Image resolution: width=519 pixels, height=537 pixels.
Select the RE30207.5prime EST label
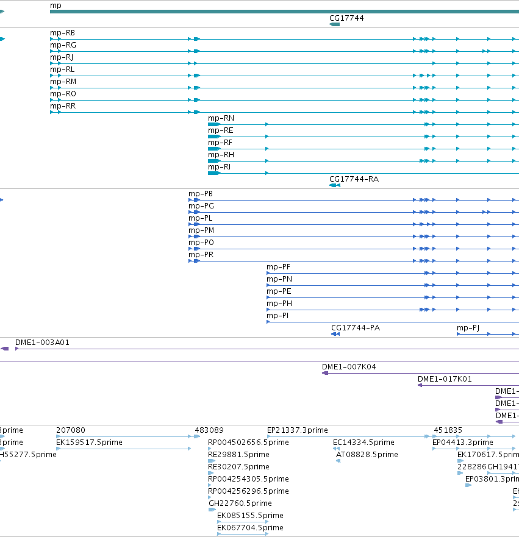[x=238, y=467]
